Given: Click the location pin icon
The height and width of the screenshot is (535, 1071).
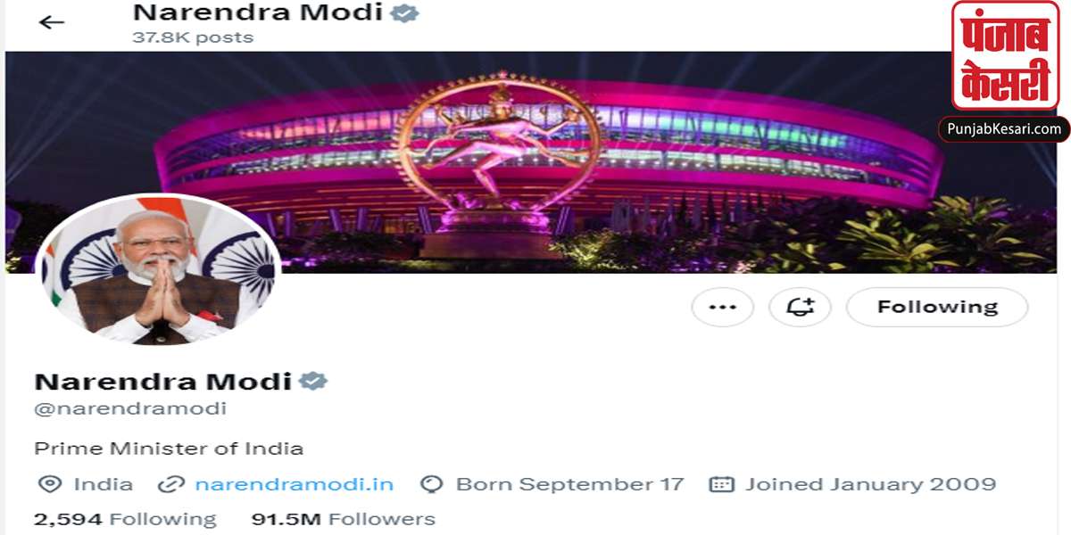Looking at the screenshot, I should [x=50, y=484].
